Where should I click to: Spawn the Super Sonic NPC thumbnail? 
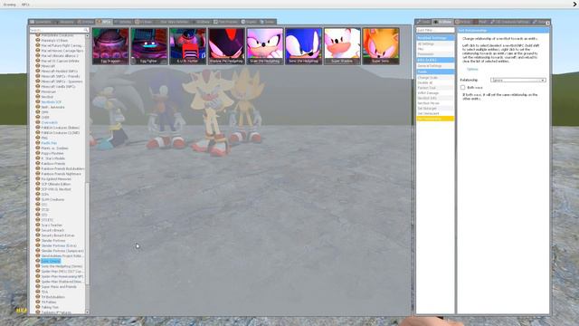click(x=381, y=46)
